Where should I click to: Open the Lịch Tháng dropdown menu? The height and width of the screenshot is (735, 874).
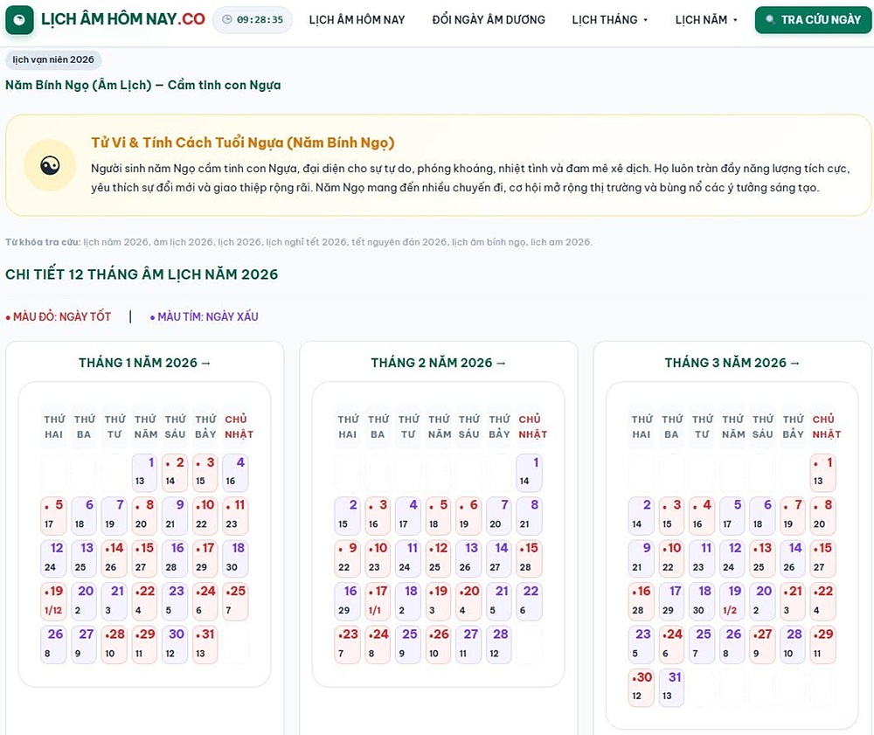point(610,20)
